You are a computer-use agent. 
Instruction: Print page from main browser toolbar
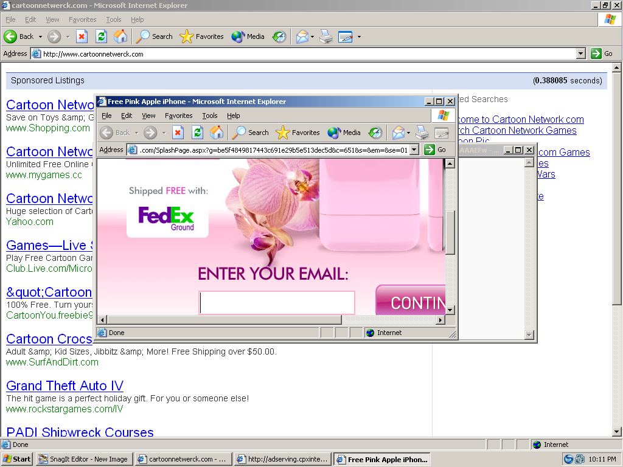click(326, 36)
